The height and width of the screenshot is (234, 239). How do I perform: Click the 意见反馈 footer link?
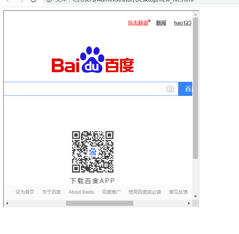tap(178, 192)
